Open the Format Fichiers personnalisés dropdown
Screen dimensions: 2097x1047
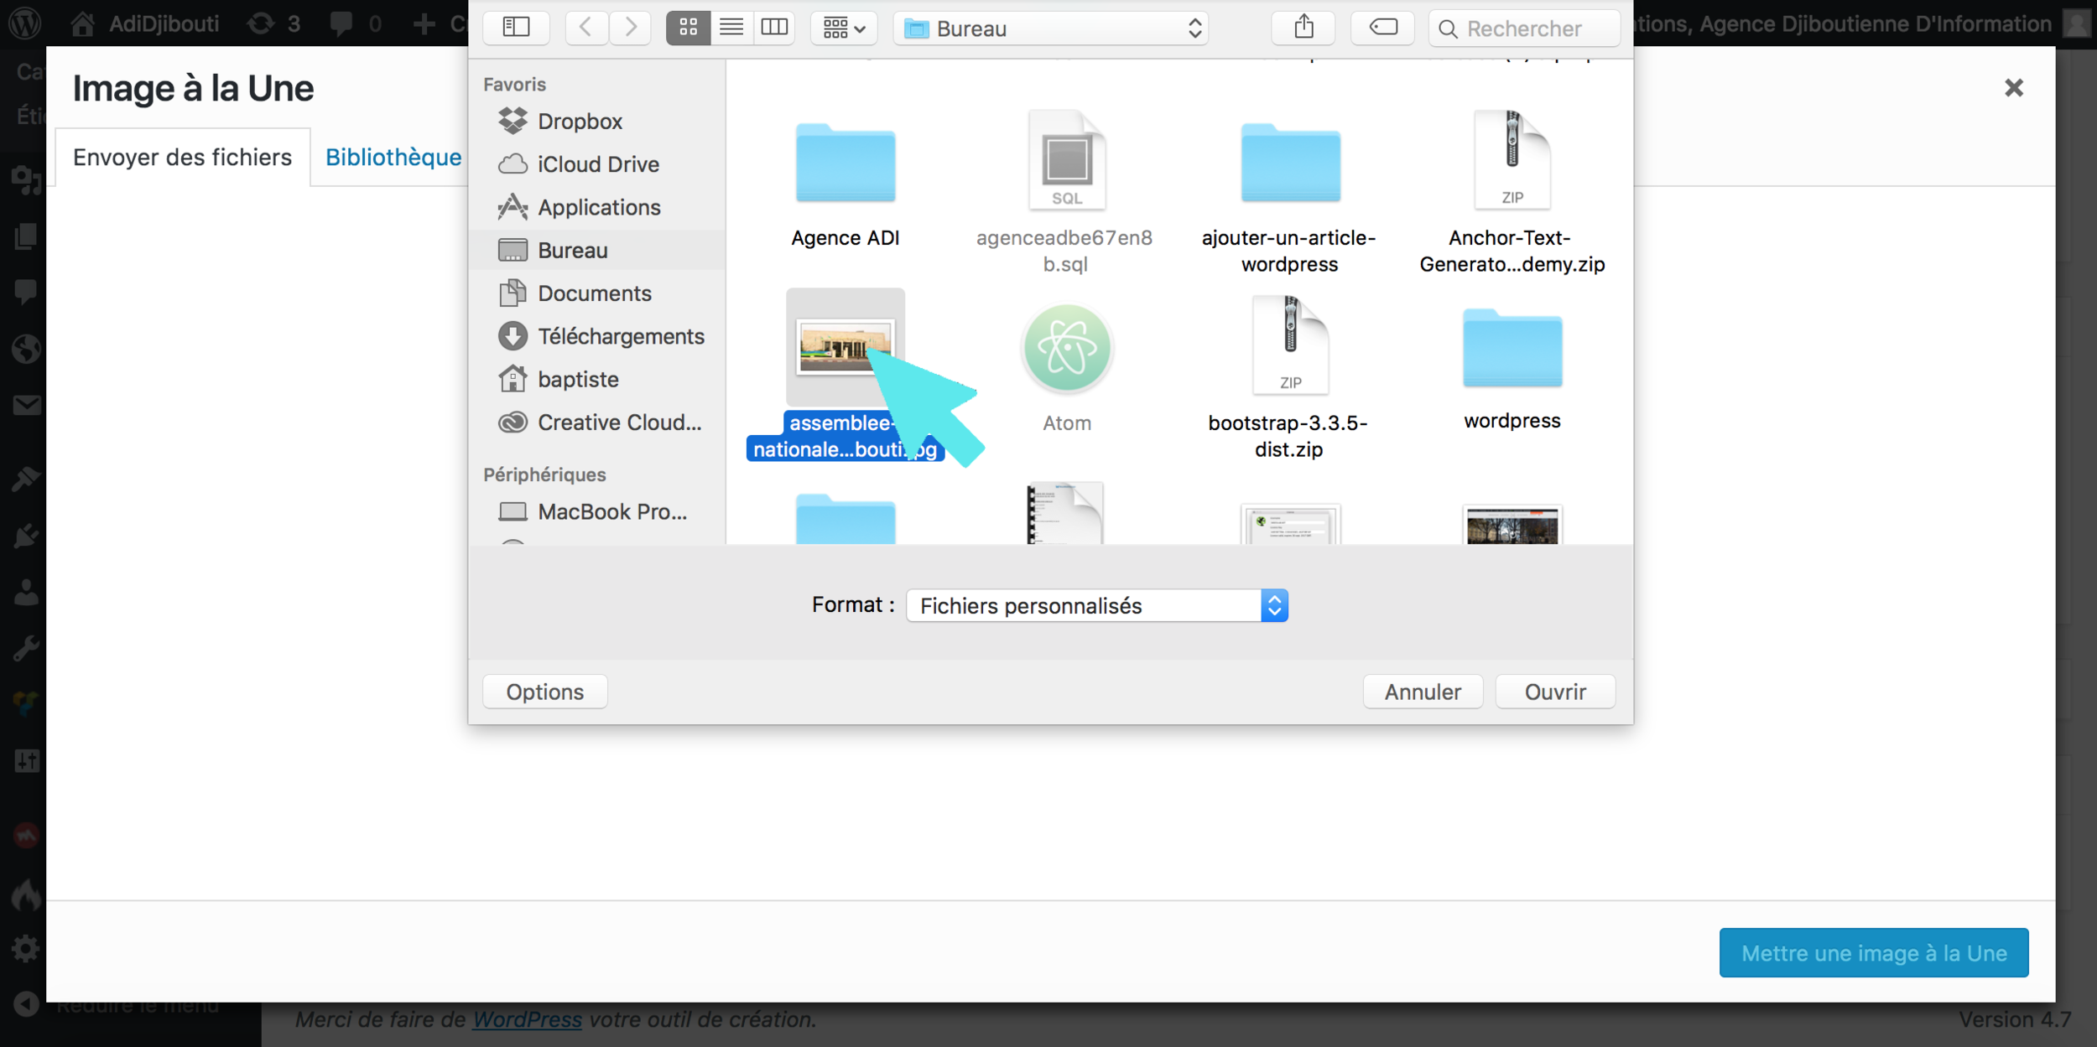(x=1096, y=605)
